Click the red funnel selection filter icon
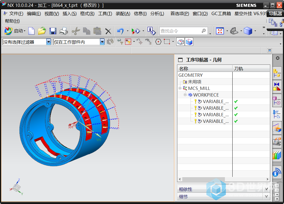 [x=128, y=42]
